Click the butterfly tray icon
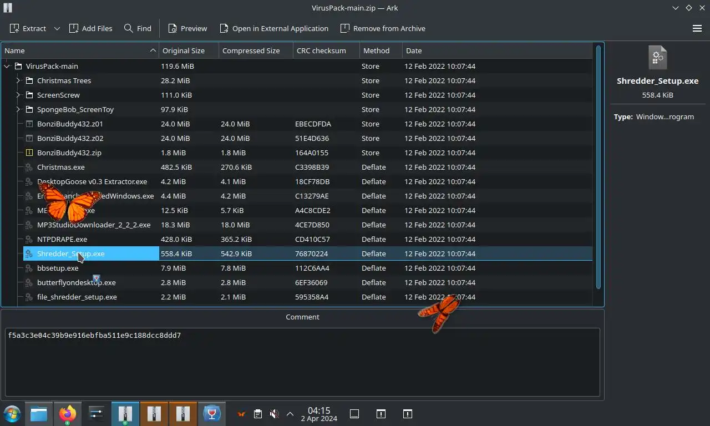This screenshot has width=710, height=426. 241,414
